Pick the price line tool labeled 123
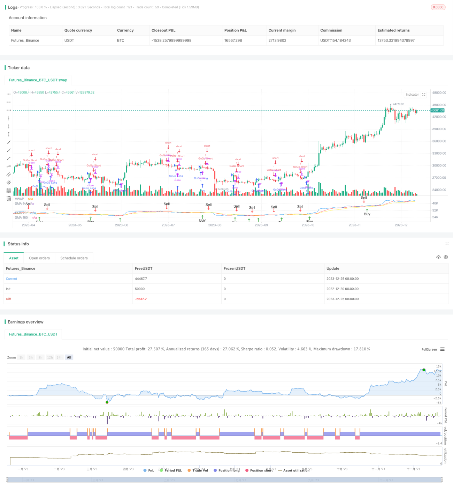Screen dimensions: 453x490 (9, 166)
